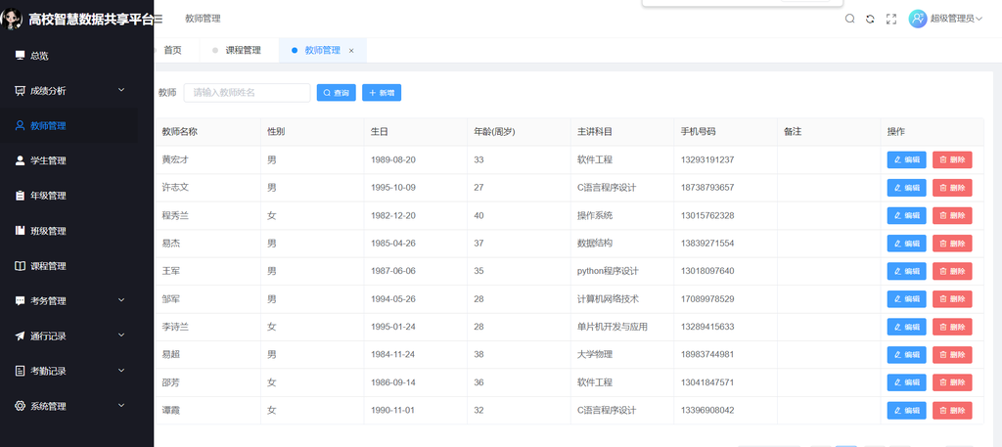Click the search magnifier icon in header

point(849,19)
